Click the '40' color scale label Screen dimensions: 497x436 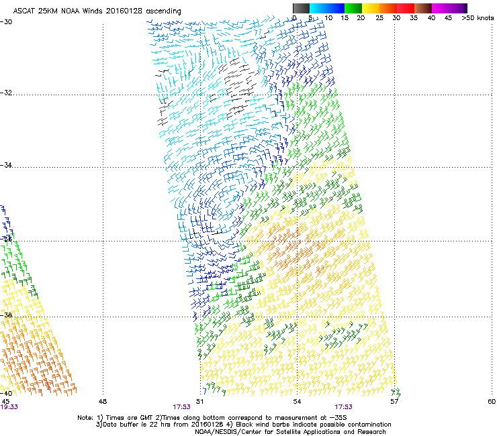(431, 18)
